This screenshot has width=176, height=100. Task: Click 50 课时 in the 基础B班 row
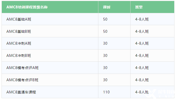pyautogui.click(x=105, y=31)
